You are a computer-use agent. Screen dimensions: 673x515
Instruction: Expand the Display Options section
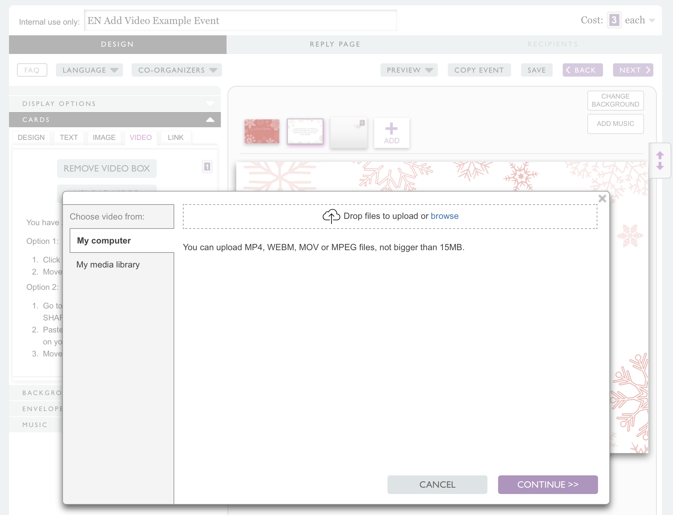point(115,104)
